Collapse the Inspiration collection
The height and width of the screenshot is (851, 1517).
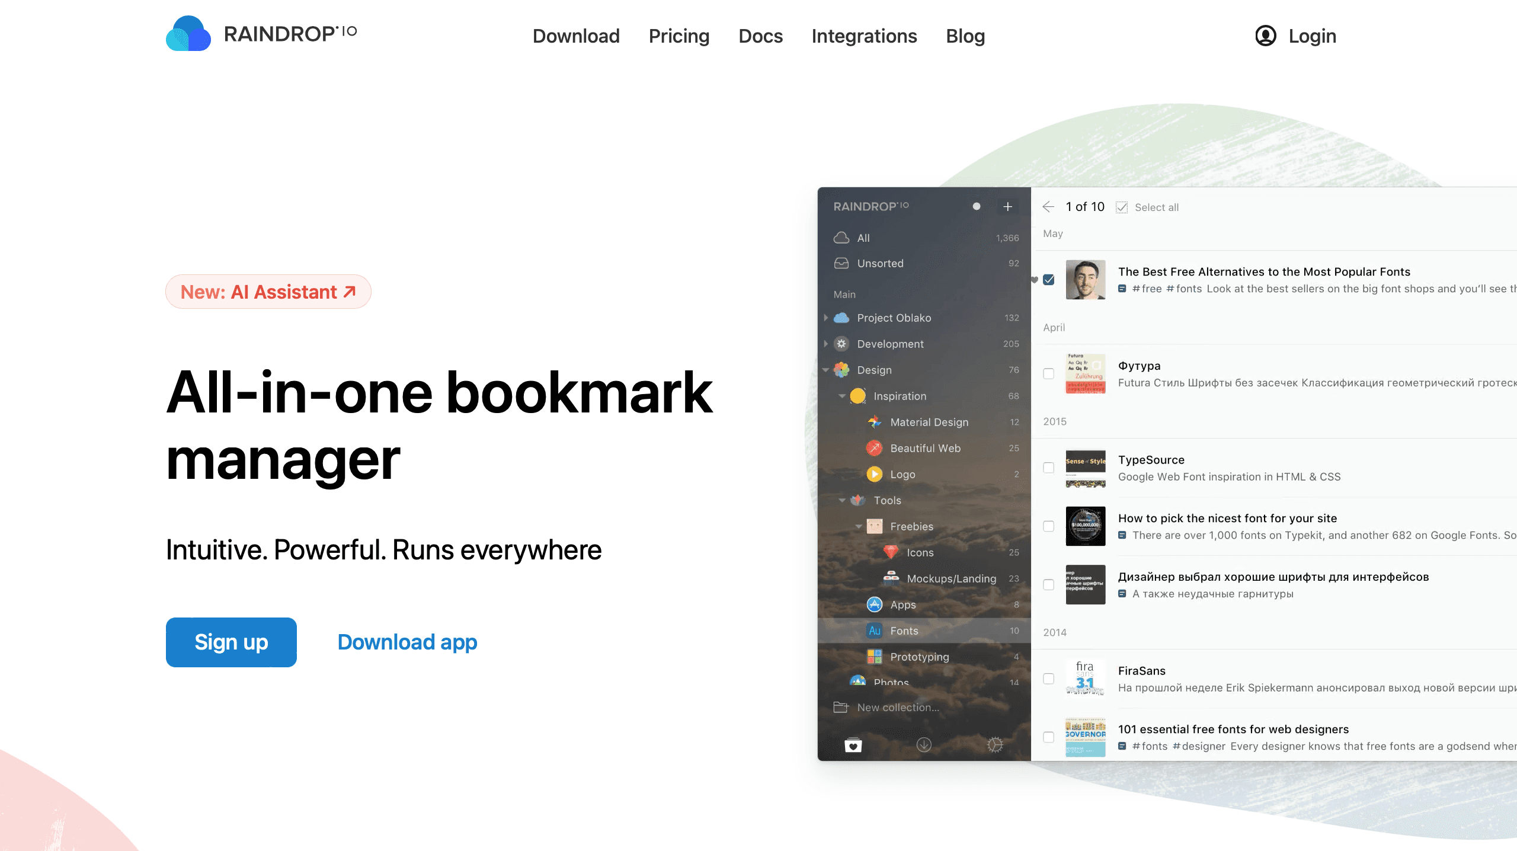842,396
